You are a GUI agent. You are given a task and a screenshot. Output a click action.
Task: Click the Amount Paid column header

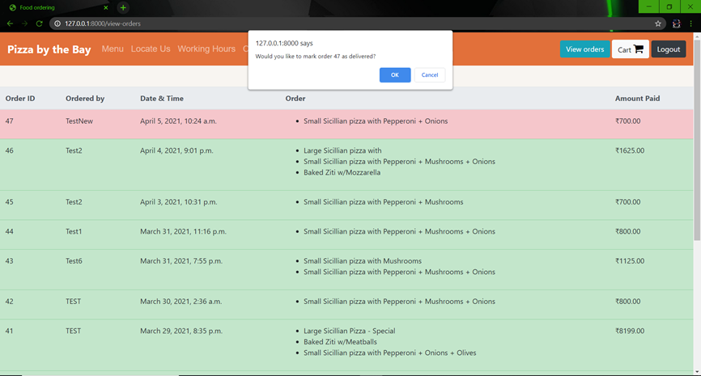tap(638, 98)
